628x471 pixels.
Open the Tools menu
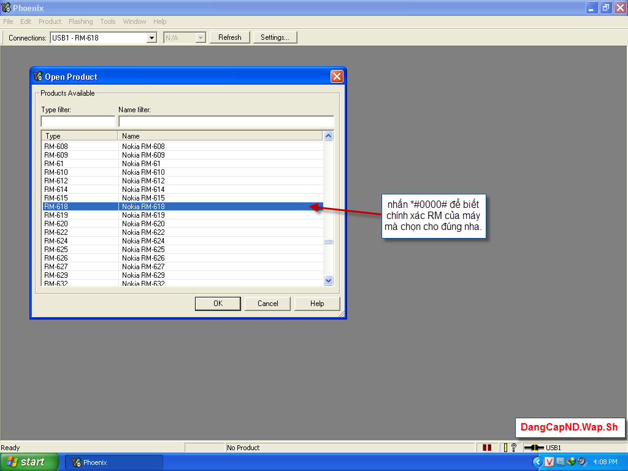click(x=108, y=21)
